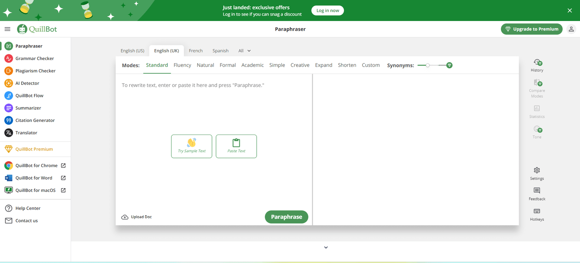The image size is (580, 263).
Task: Switch to English (US) language tab
Action: click(x=132, y=51)
